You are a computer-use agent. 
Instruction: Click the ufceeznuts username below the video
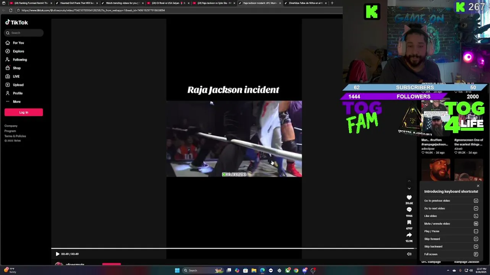(x=75, y=264)
